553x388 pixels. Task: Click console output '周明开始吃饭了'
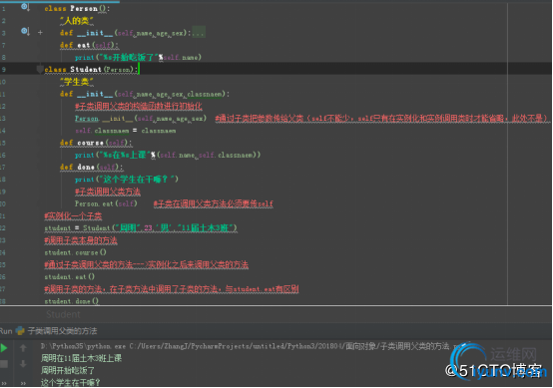coord(68,370)
